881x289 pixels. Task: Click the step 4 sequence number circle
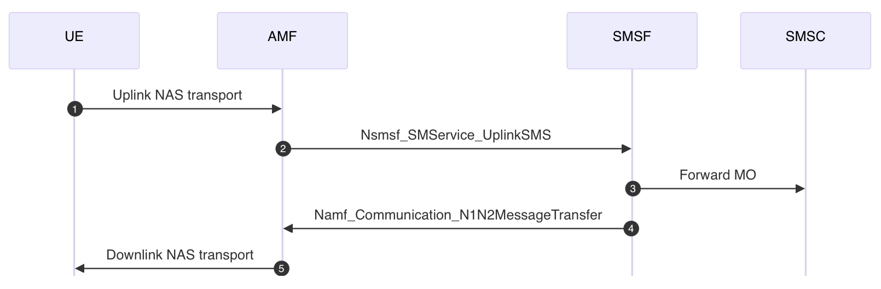(631, 229)
